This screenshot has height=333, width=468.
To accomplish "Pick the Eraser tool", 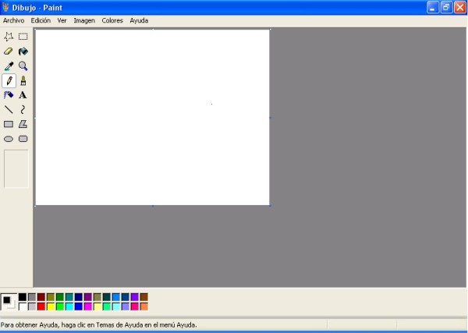I will tap(9, 51).
